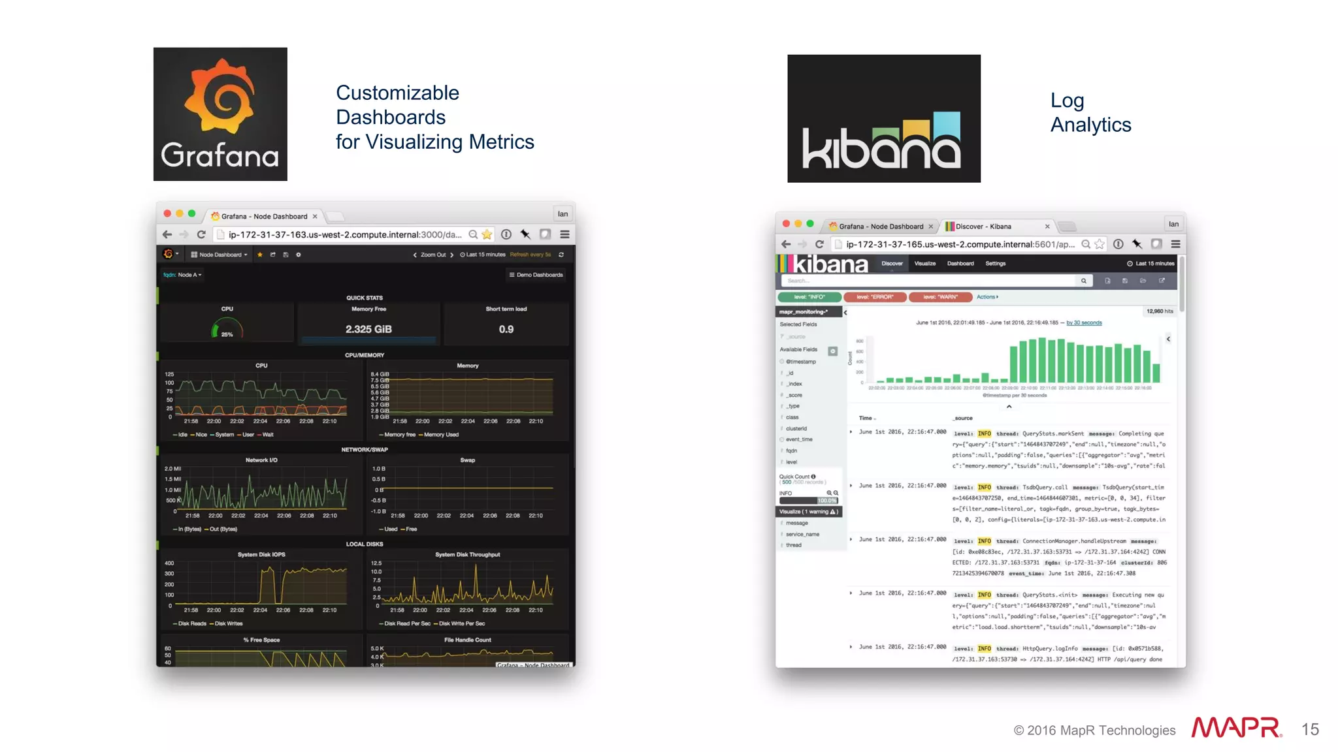
Task: Open the Dashboard tab in Kibana
Action: (960, 264)
